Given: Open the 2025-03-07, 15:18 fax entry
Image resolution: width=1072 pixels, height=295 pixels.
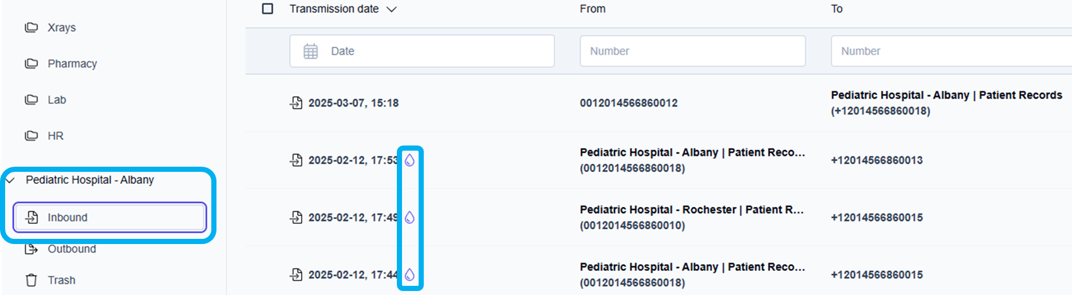Looking at the screenshot, I should 353,103.
